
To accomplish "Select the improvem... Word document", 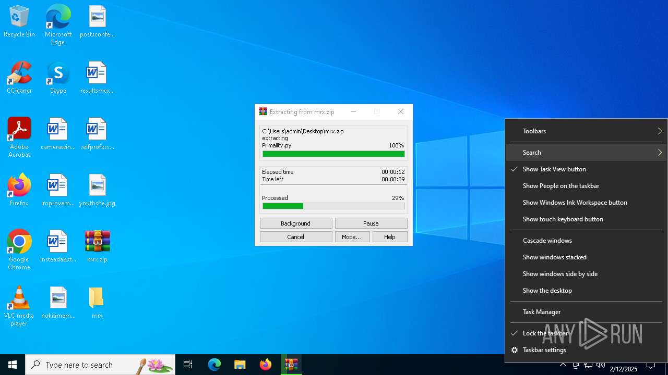I will 58,191.
